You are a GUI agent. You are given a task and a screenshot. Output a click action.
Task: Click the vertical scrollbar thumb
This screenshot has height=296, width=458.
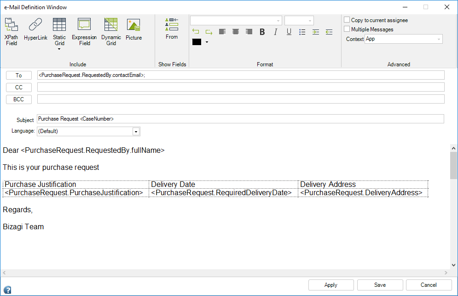click(x=453, y=165)
